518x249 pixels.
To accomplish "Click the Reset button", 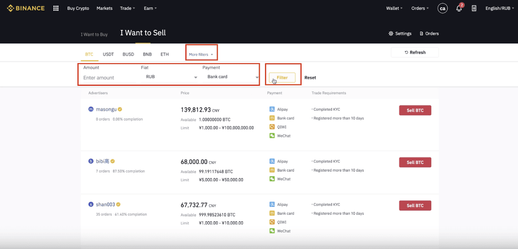I will 310,77.
